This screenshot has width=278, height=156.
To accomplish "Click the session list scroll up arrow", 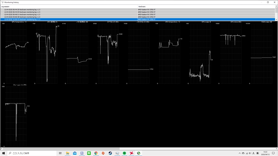I will pos(276,6).
